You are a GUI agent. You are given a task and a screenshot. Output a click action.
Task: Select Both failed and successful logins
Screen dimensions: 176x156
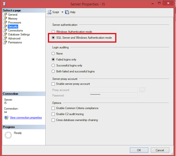[53, 71]
